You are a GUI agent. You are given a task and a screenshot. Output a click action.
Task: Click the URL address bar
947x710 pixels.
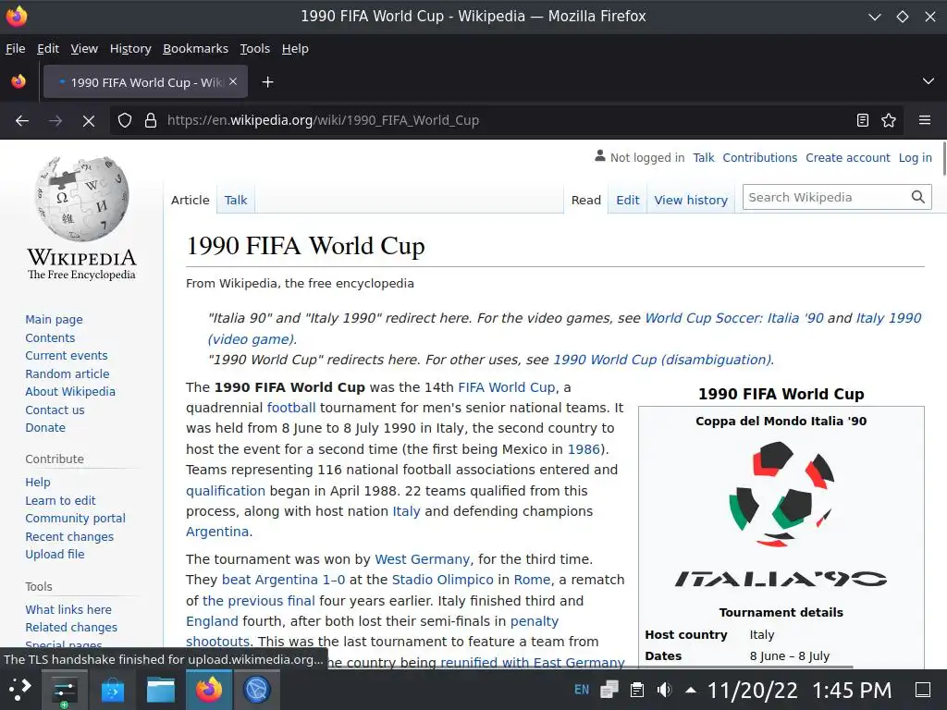coord(504,120)
